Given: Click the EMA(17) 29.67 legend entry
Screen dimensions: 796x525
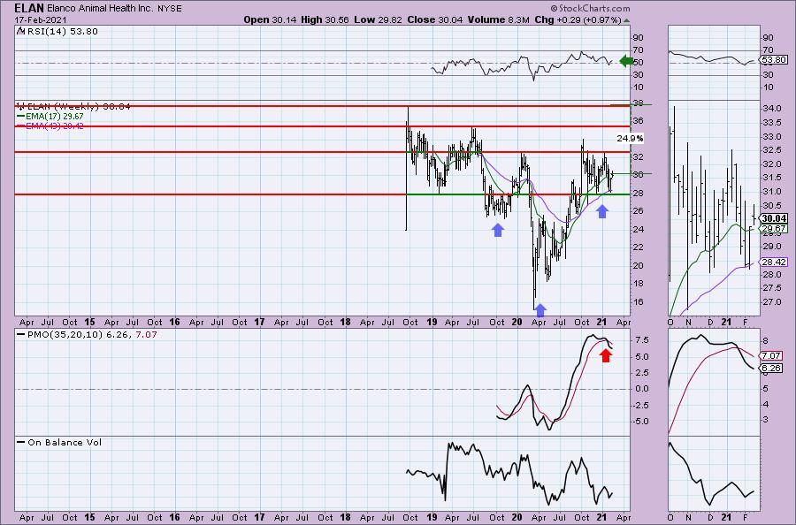Looking at the screenshot, I should 54,116.
